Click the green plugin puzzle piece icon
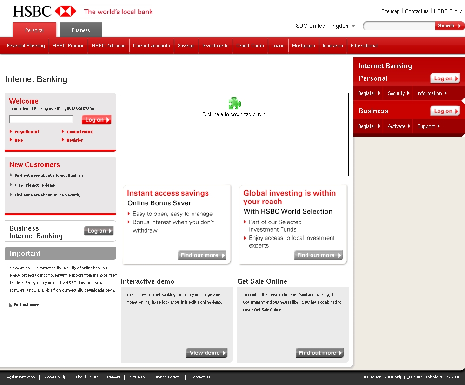This screenshot has height=385, width=465. (234, 103)
